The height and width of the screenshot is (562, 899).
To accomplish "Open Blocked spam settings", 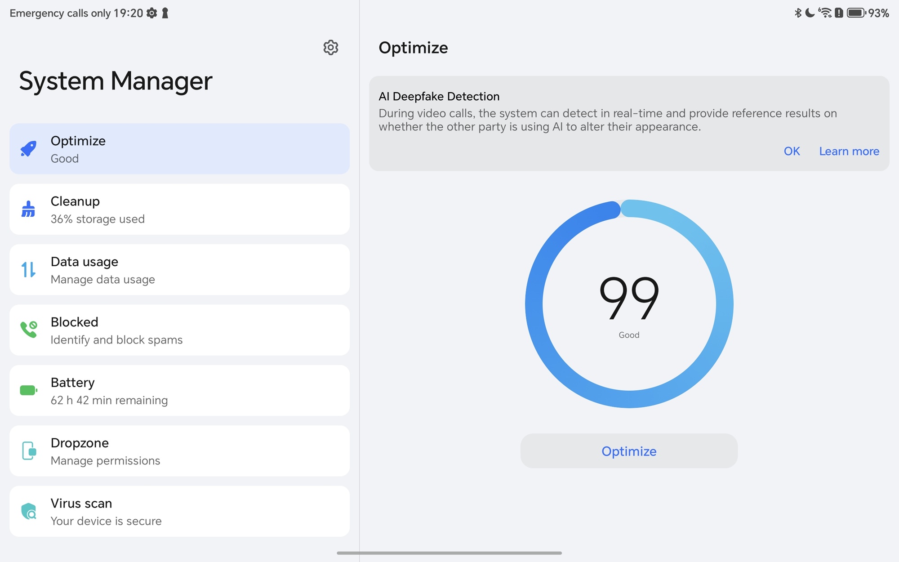I will coord(180,330).
